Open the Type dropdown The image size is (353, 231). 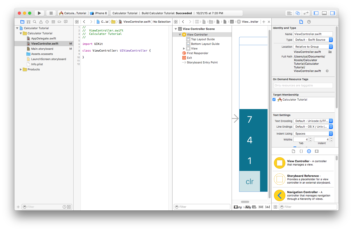tap(313, 40)
